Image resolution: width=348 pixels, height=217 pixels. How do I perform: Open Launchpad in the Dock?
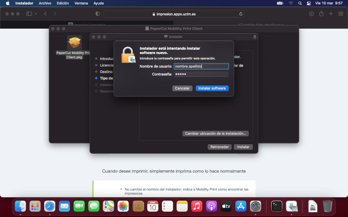click(x=35, y=206)
